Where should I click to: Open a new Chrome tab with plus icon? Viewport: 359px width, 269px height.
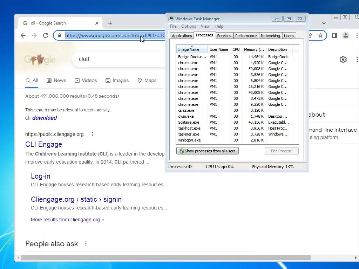pyautogui.click(x=110, y=23)
